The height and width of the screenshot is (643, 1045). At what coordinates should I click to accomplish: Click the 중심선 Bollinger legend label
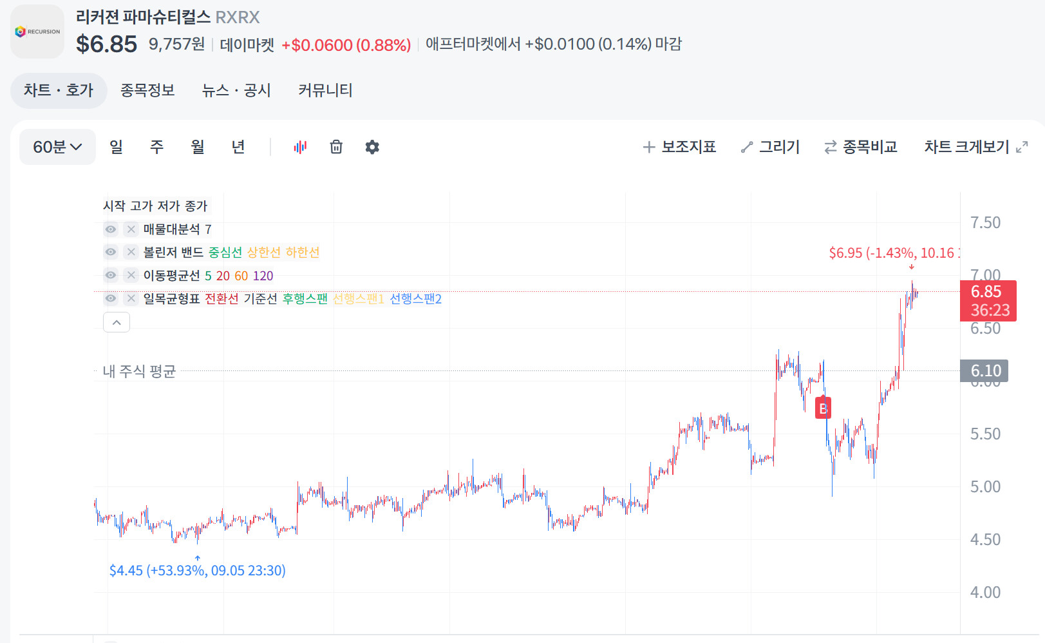(x=225, y=252)
